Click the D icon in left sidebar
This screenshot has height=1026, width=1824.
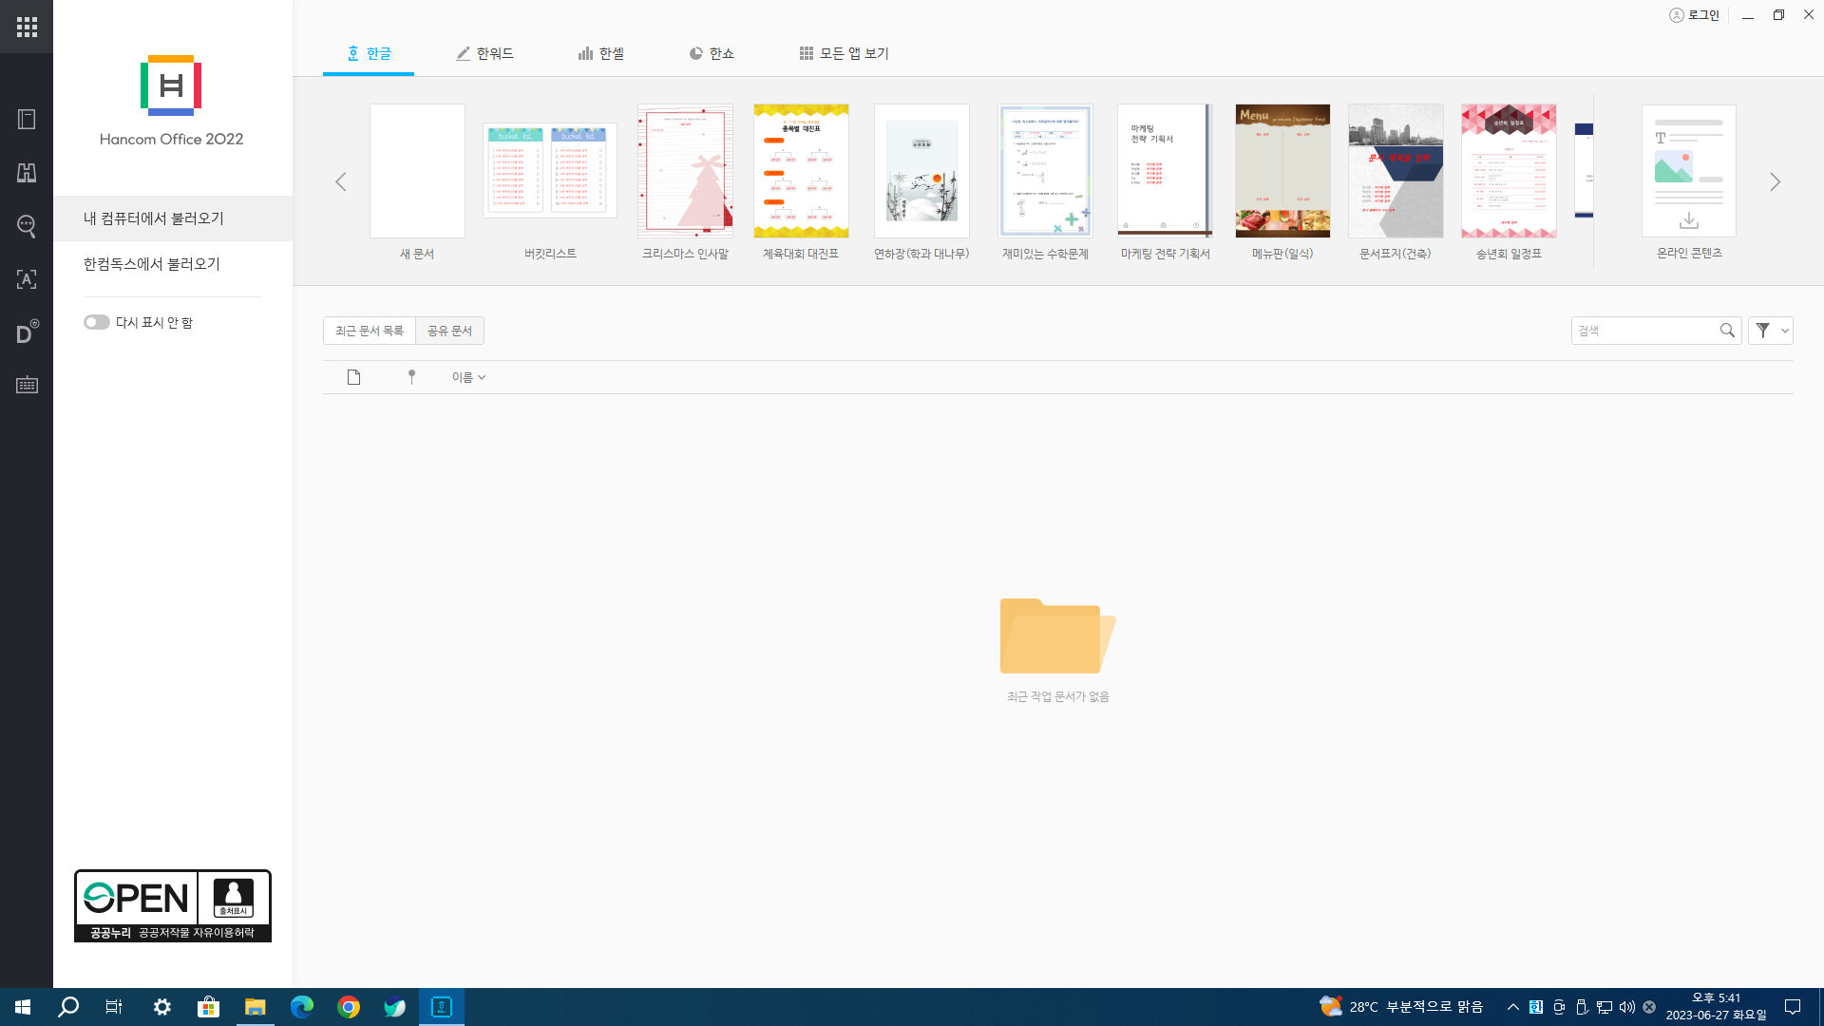(x=27, y=332)
